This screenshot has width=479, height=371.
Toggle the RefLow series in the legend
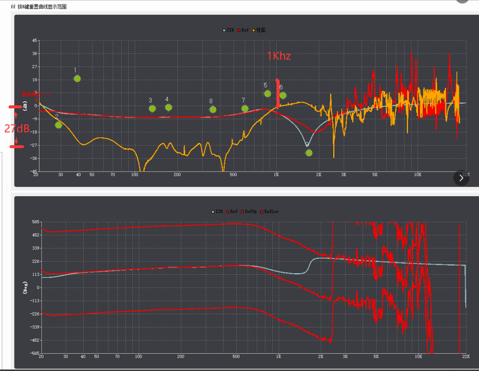[x=270, y=211]
